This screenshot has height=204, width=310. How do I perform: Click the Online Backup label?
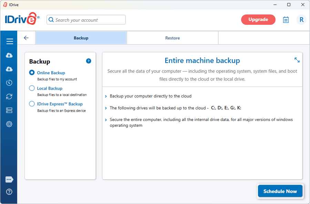click(51, 73)
